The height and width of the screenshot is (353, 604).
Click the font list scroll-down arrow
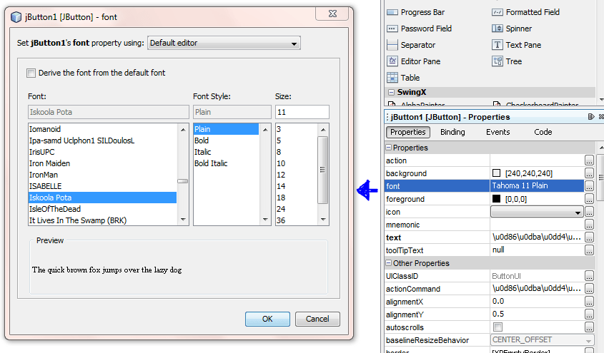[x=183, y=220]
